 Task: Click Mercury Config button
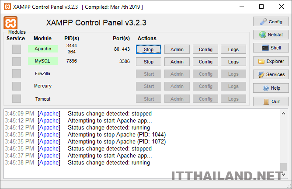pyautogui.click(x=205, y=86)
